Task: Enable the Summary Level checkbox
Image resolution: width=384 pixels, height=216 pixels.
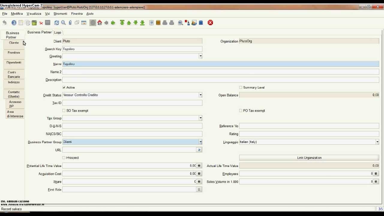Action: pos(241,87)
